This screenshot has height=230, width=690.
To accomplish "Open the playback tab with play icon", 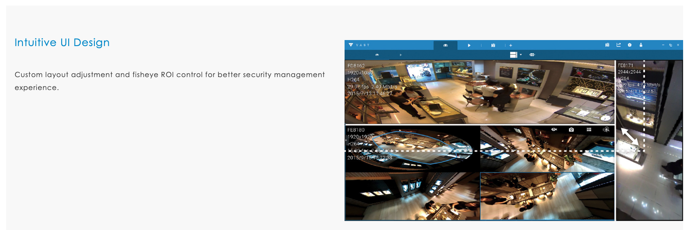I will pos(469,45).
